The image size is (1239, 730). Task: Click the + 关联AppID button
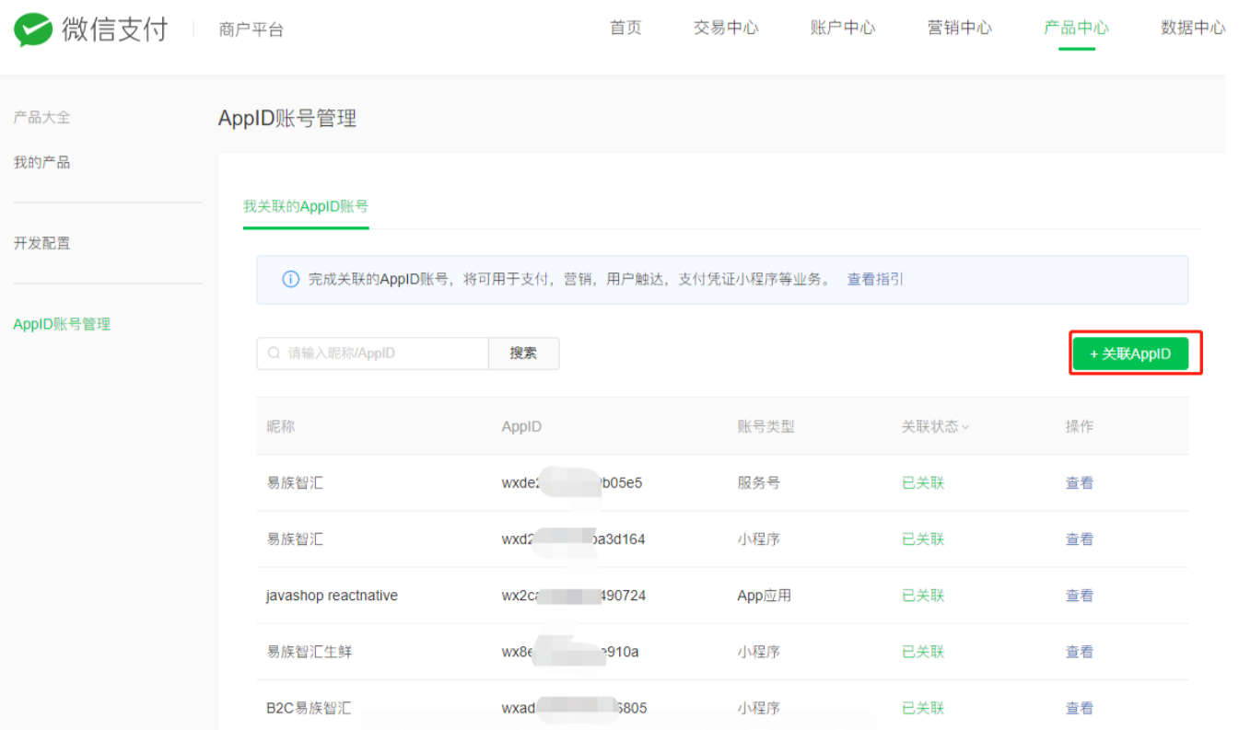pos(1130,353)
